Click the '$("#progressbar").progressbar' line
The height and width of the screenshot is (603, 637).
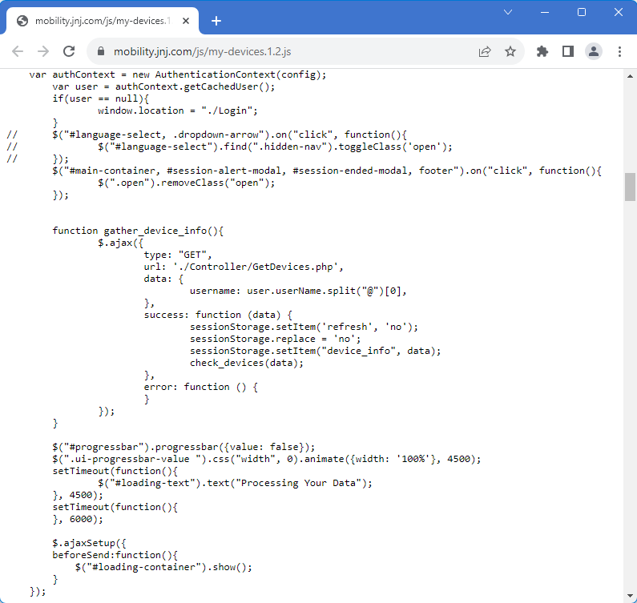coord(183,447)
